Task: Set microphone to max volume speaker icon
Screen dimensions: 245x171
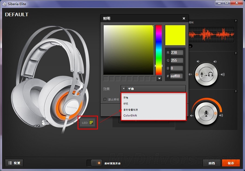Action: 221,116
